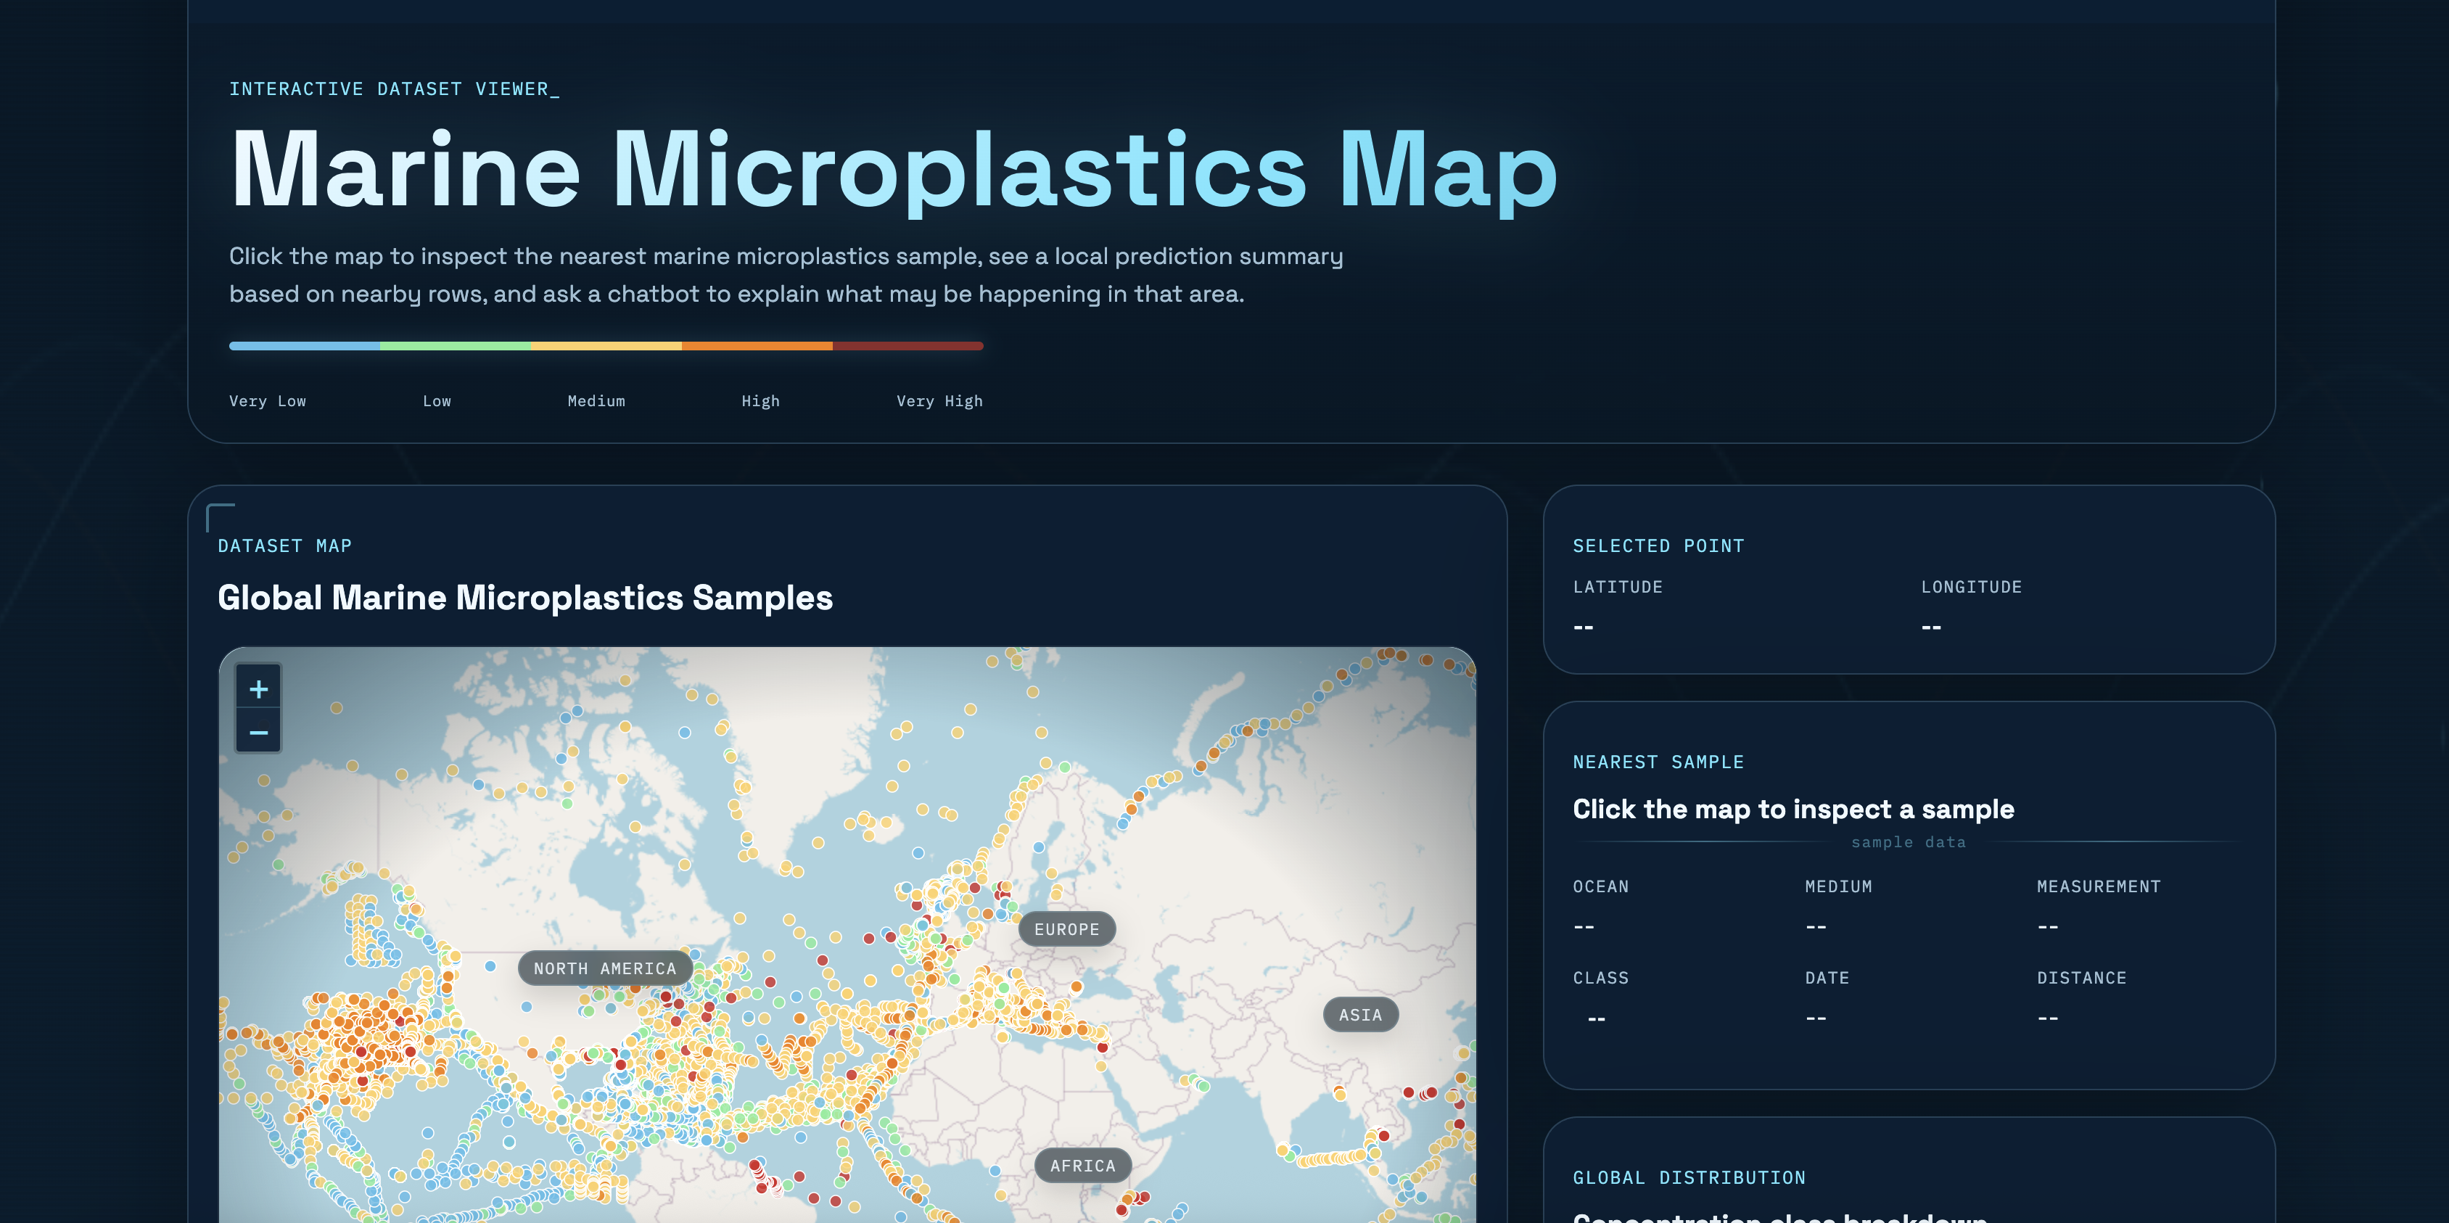2449x1223 pixels.
Task: Click the Latitude value placeholder
Action: click(x=1583, y=627)
